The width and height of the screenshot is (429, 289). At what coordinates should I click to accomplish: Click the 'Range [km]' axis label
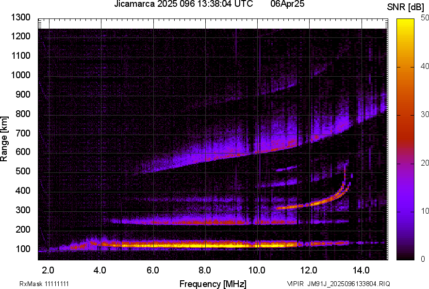[4, 139]
